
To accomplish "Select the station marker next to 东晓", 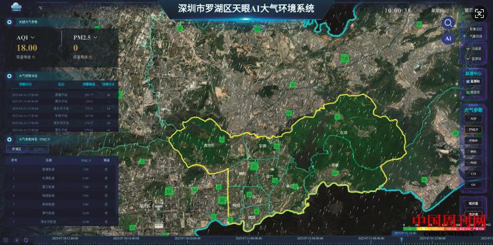I will [x=277, y=146].
